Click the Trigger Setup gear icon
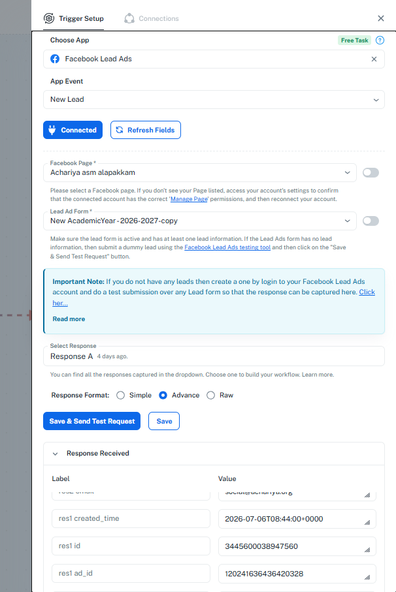The height and width of the screenshot is (592, 396). pos(49,18)
